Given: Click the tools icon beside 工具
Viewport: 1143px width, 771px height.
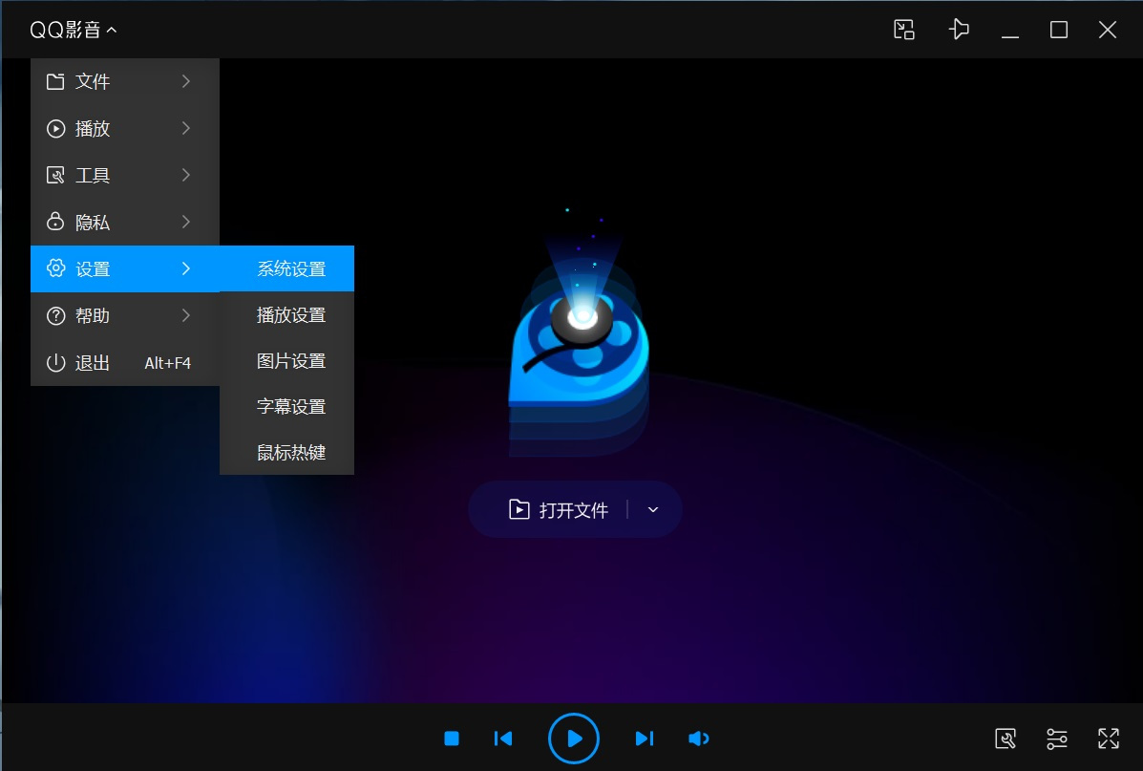Looking at the screenshot, I should (54, 175).
